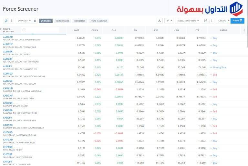Open the CHFCAD ticker link

pyautogui.click(x=8, y=140)
